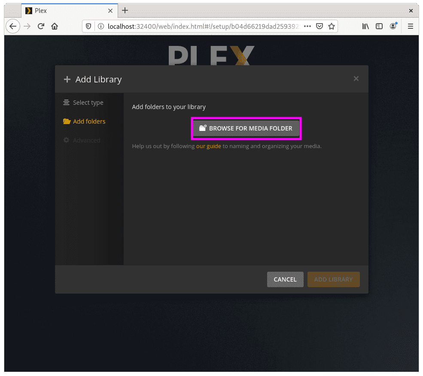Select the Plex browser tab
Screen dimensions: 423x376
click(70, 11)
